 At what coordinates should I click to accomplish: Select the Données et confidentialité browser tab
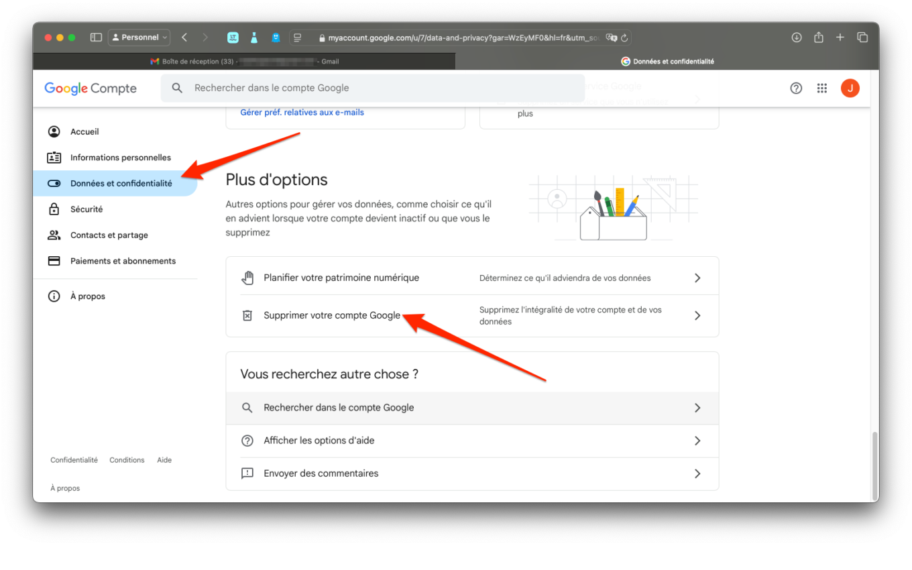[x=667, y=62]
